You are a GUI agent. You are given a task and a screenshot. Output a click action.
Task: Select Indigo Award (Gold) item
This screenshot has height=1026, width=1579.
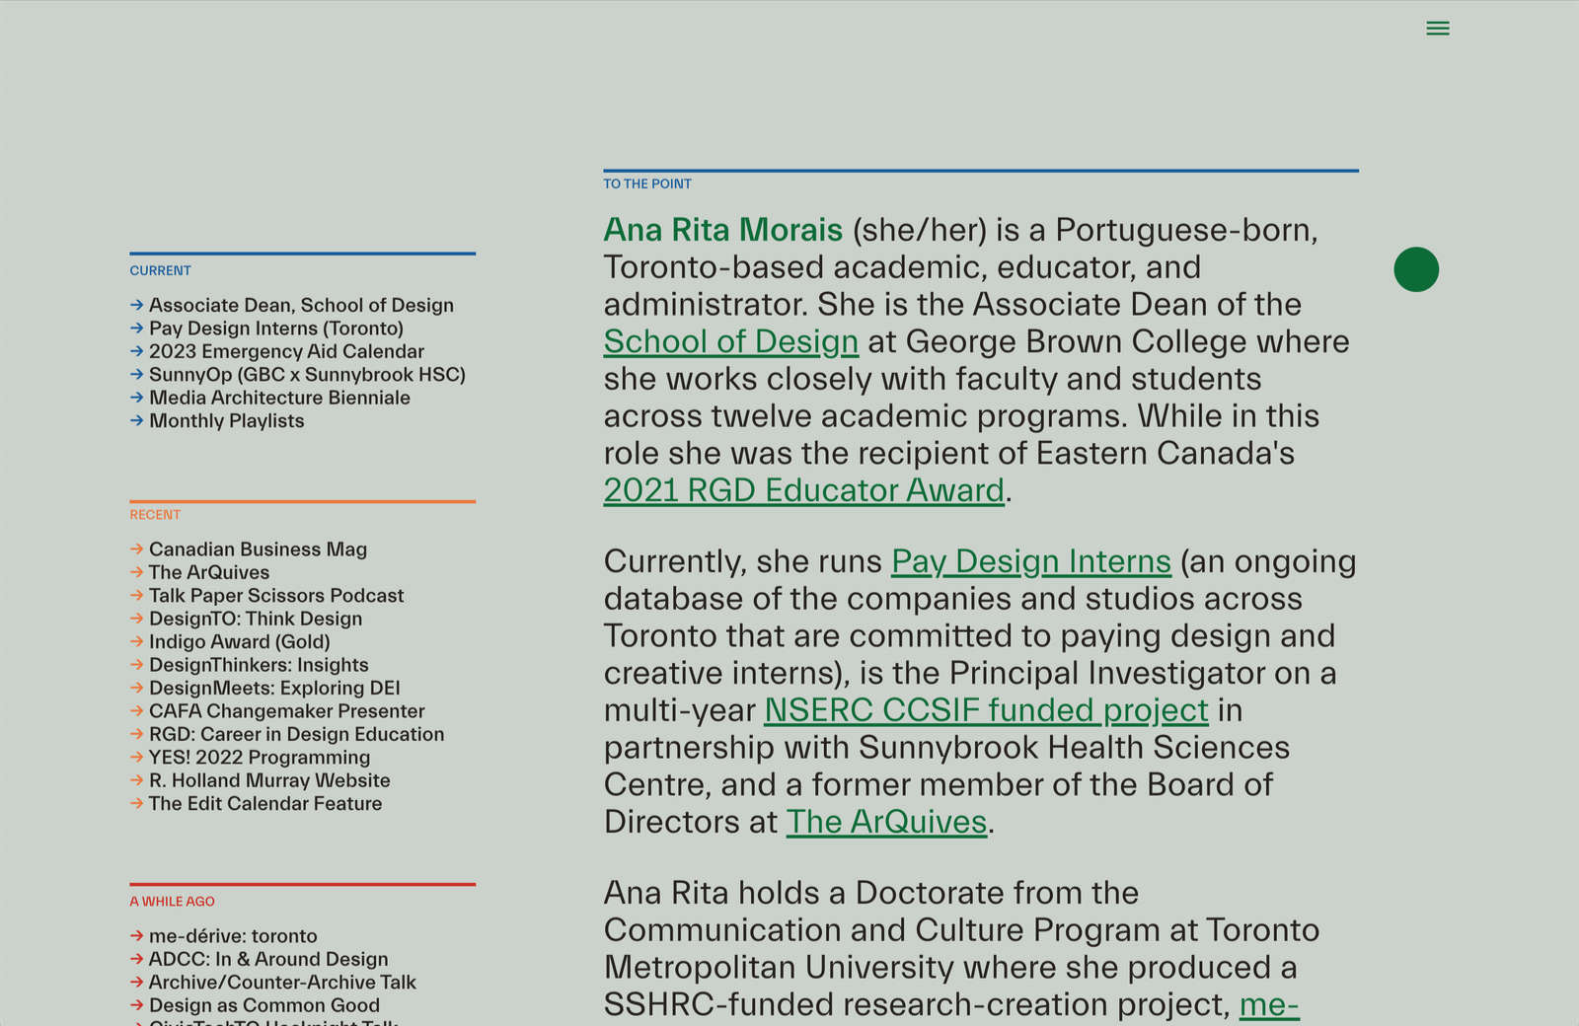click(240, 642)
